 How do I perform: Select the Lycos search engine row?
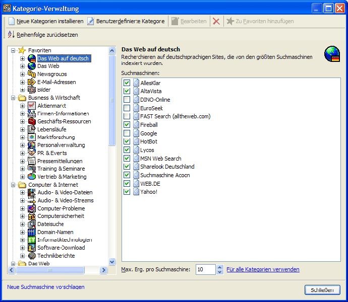231,150
